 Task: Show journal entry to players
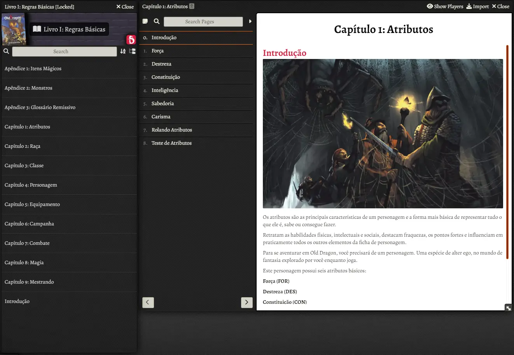[445, 6]
